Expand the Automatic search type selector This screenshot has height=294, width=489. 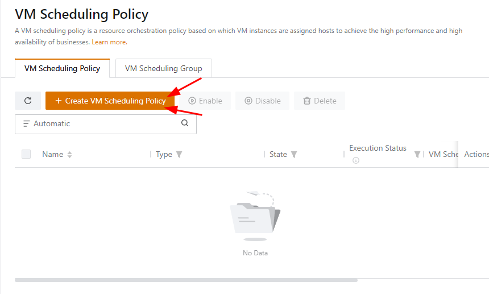pyautogui.click(x=47, y=123)
